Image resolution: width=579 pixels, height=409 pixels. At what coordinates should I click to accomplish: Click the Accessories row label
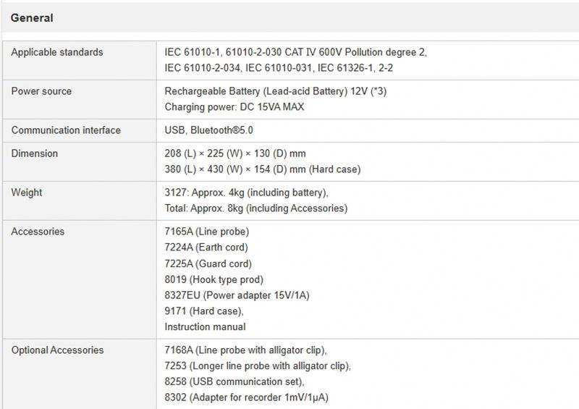tap(38, 232)
